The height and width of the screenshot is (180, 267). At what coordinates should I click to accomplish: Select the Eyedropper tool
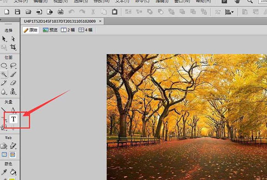coord(4,171)
